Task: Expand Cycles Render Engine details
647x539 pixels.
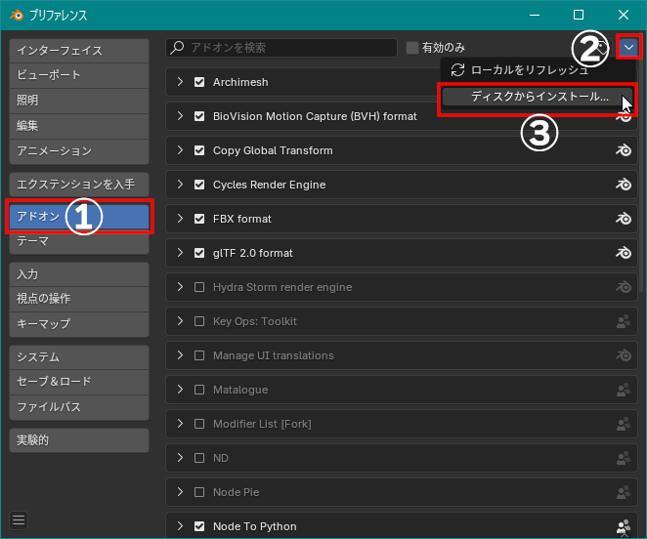Action: 180,185
